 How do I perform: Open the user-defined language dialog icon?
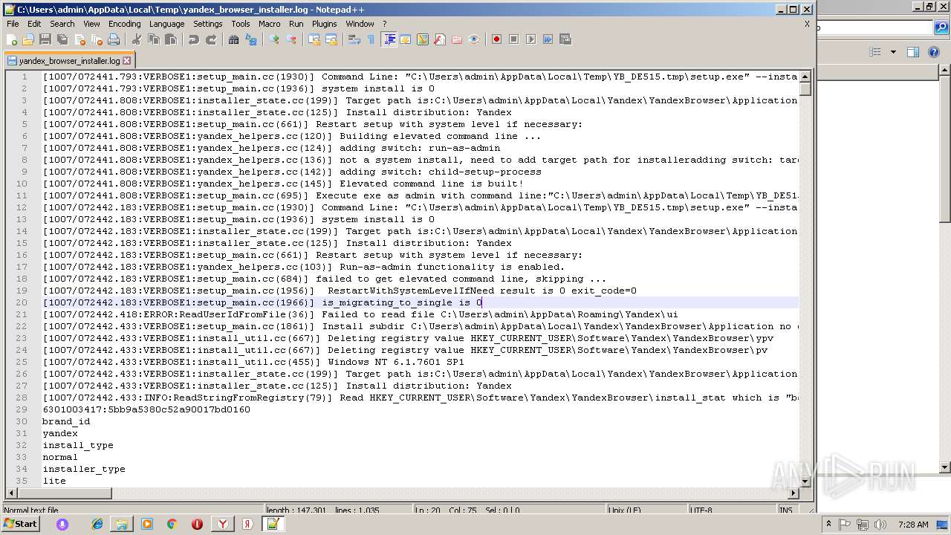tap(405, 39)
